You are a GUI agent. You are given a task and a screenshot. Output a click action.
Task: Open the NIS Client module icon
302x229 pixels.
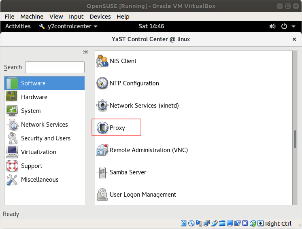click(x=102, y=61)
